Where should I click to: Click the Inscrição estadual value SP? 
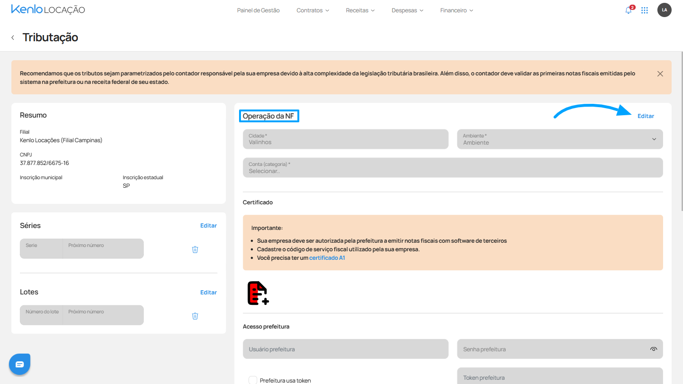click(x=126, y=186)
